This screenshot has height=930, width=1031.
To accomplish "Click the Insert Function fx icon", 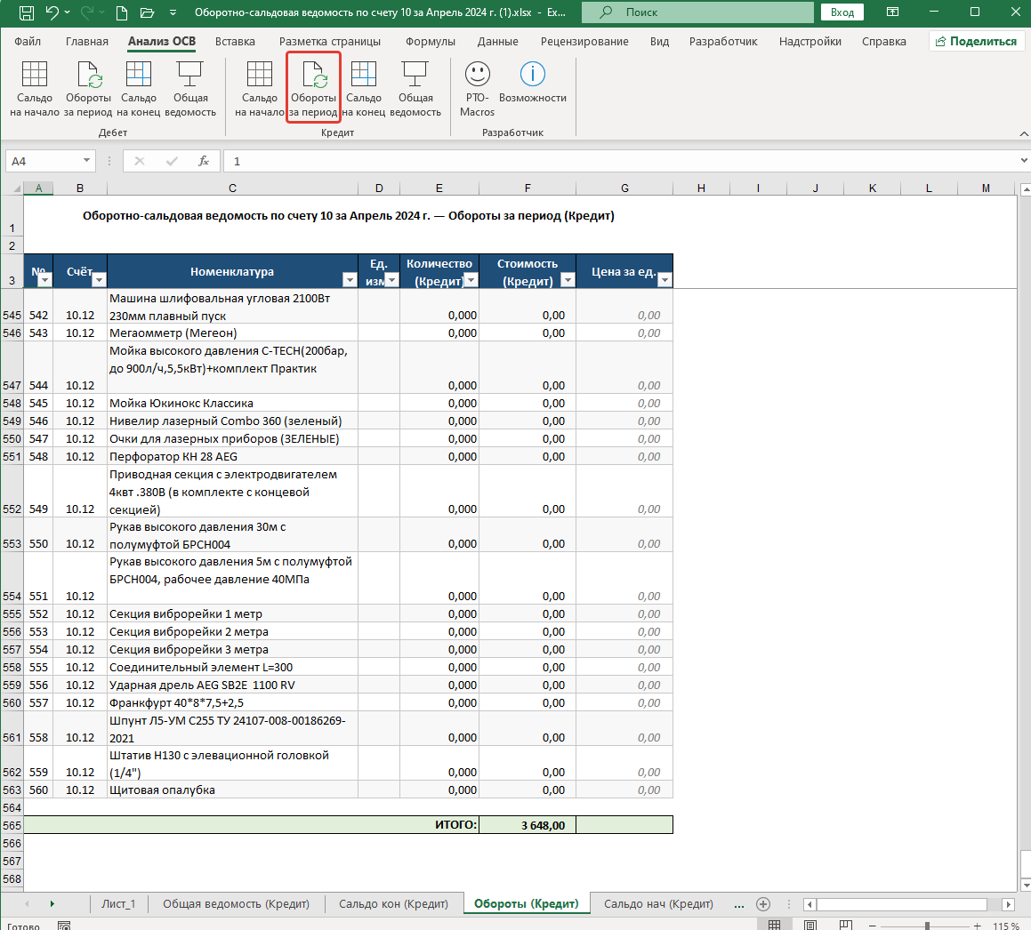I will coord(204,161).
